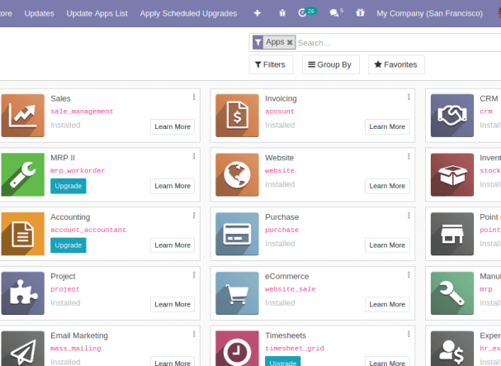
Task: Open the debug bug icon menu
Action: pos(282,13)
